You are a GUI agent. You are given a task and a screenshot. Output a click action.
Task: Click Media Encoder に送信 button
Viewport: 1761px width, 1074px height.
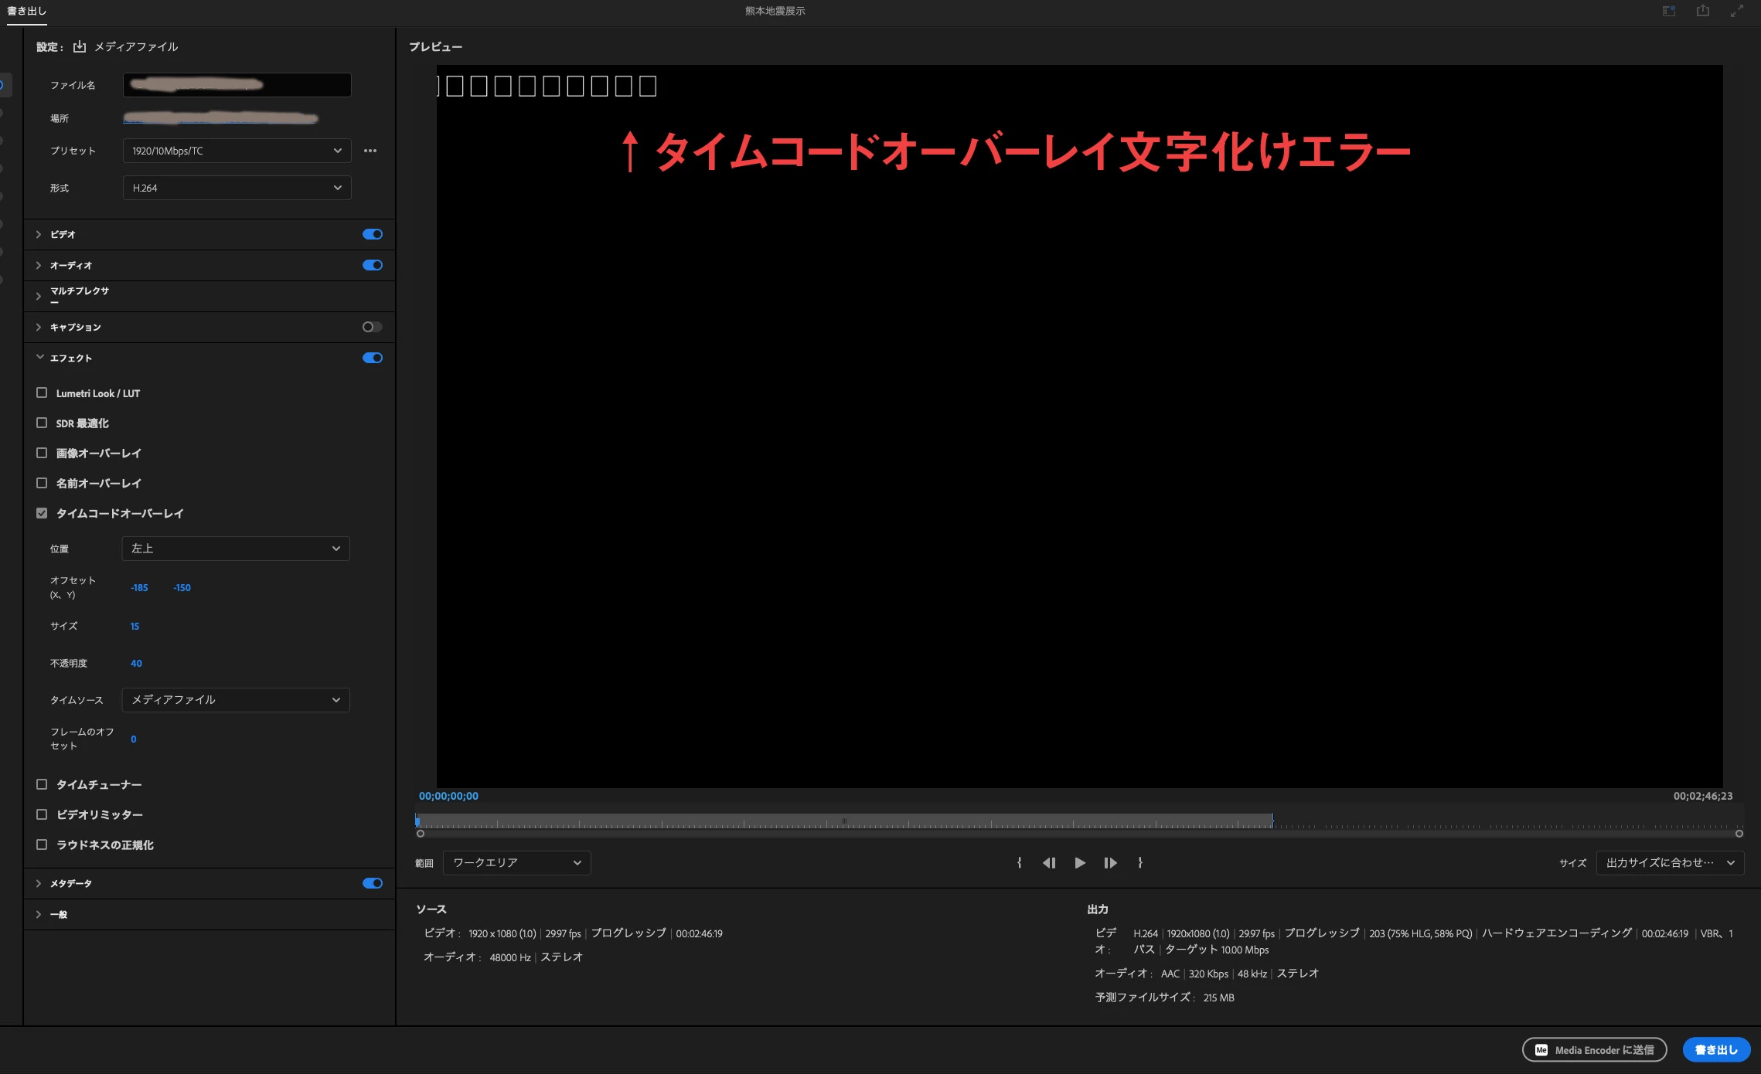pos(1594,1049)
